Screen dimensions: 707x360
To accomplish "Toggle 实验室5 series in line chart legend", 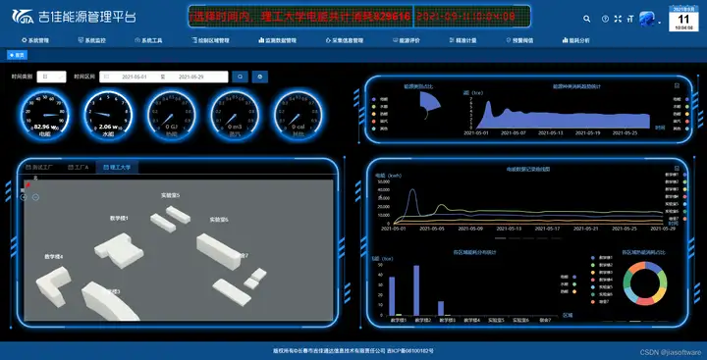I will (676, 204).
